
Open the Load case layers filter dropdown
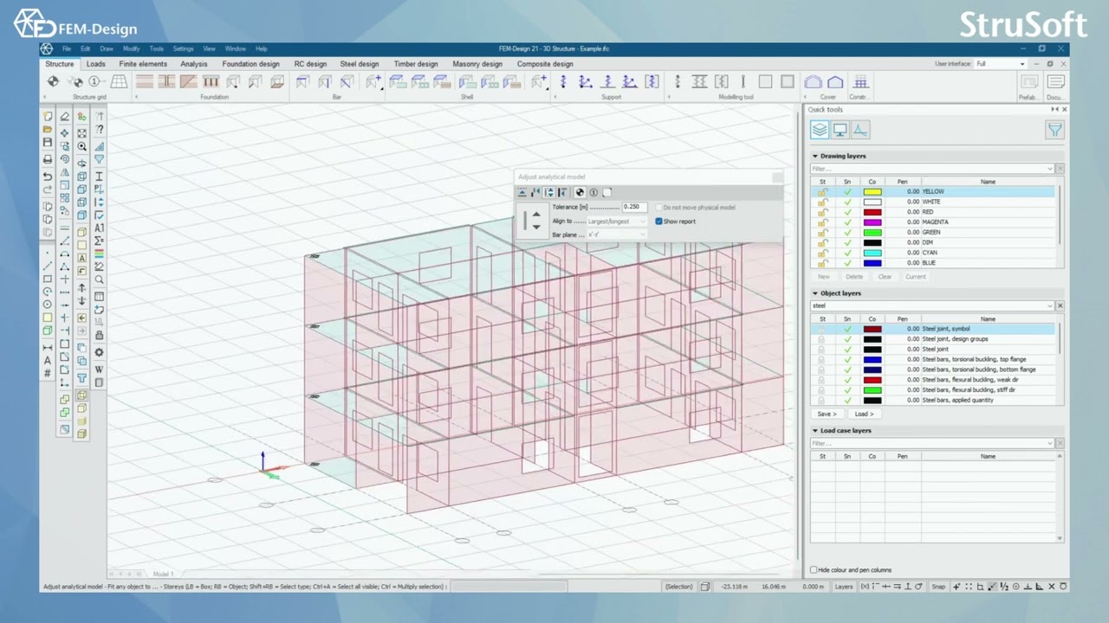1050,443
